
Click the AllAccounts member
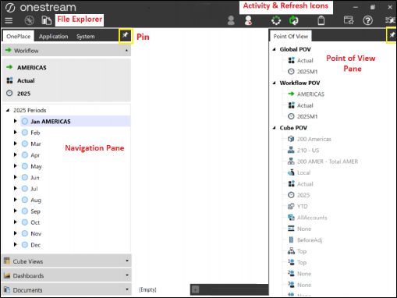(x=312, y=218)
